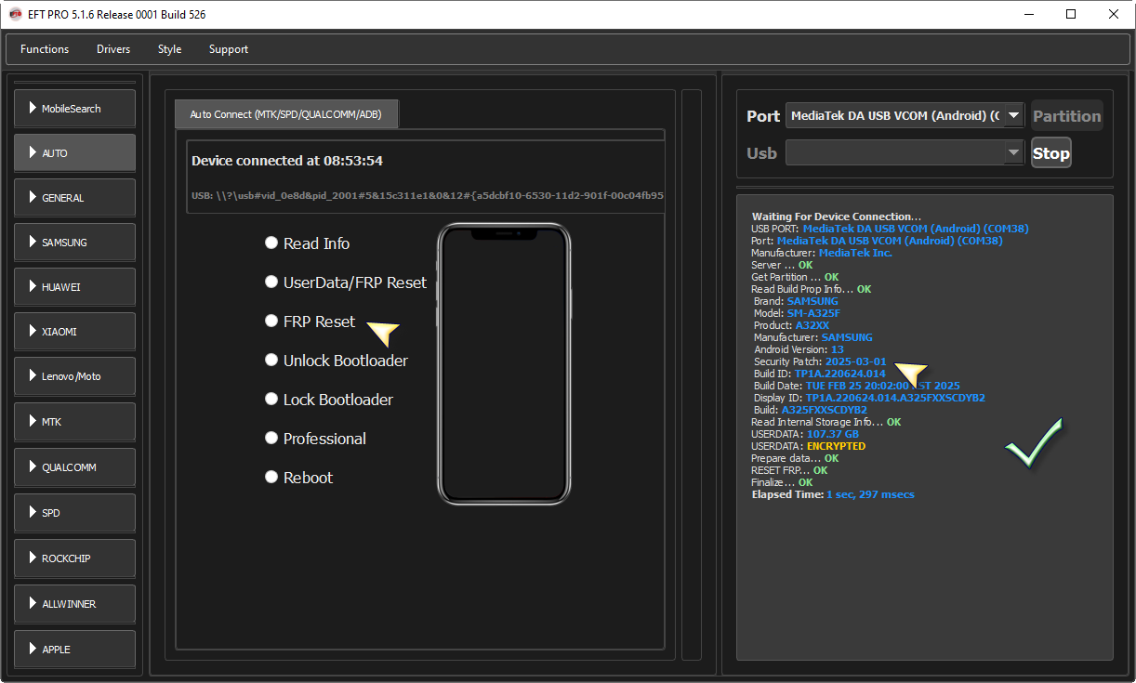The image size is (1136, 683).
Task: Maximize the EFT PRO window
Action: [1071, 14]
